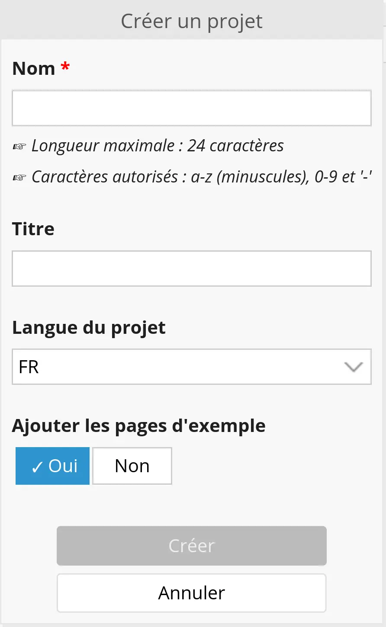
Task: Focus the Titre text field
Action: tap(191, 269)
